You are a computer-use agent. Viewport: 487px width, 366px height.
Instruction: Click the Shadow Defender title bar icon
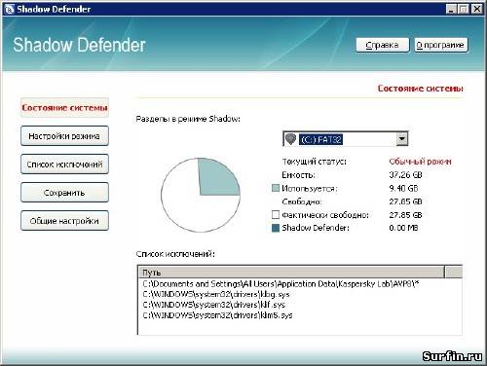point(9,9)
